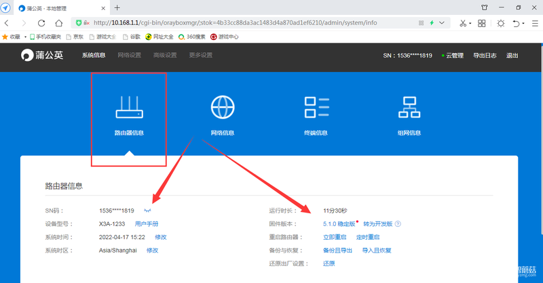Click 备份且导出 link
The image size is (543, 283).
(337, 251)
